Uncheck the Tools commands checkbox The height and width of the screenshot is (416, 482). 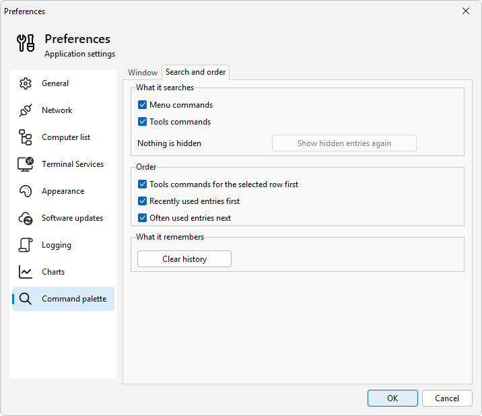pyautogui.click(x=142, y=122)
